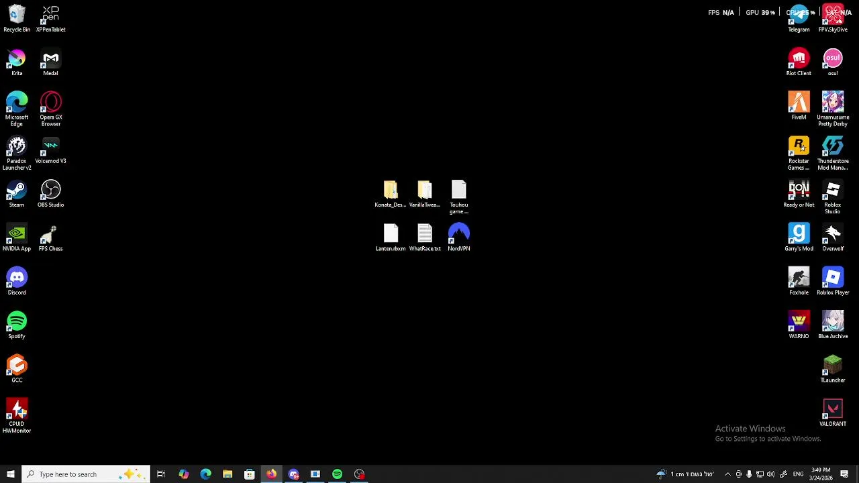This screenshot has width=859, height=483.
Task: Click the WhatRace.txt file
Action: click(425, 237)
